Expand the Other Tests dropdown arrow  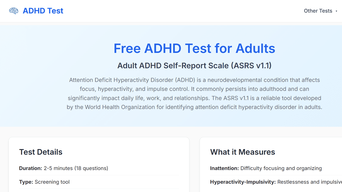click(x=337, y=11)
